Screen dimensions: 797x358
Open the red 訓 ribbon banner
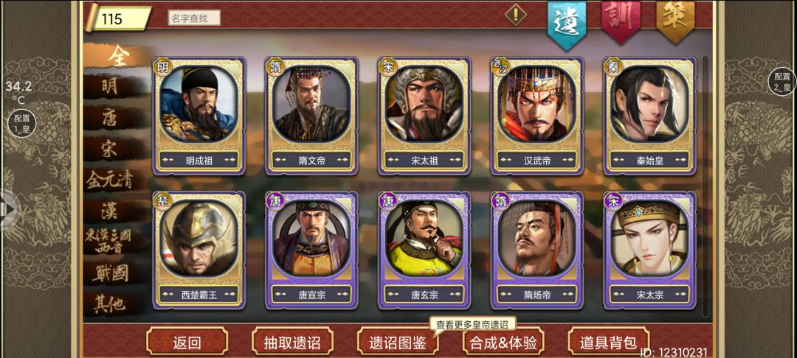click(621, 19)
